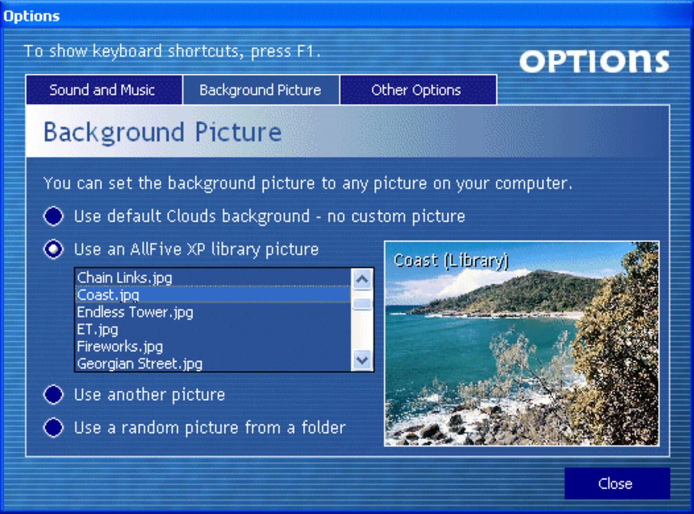The width and height of the screenshot is (694, 514).
Task: Click the picture list scrollbar thumb
Action: click(362, 304)
